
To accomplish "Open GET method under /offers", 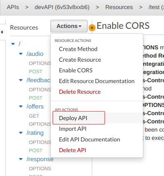I will (x=34, y=116).
